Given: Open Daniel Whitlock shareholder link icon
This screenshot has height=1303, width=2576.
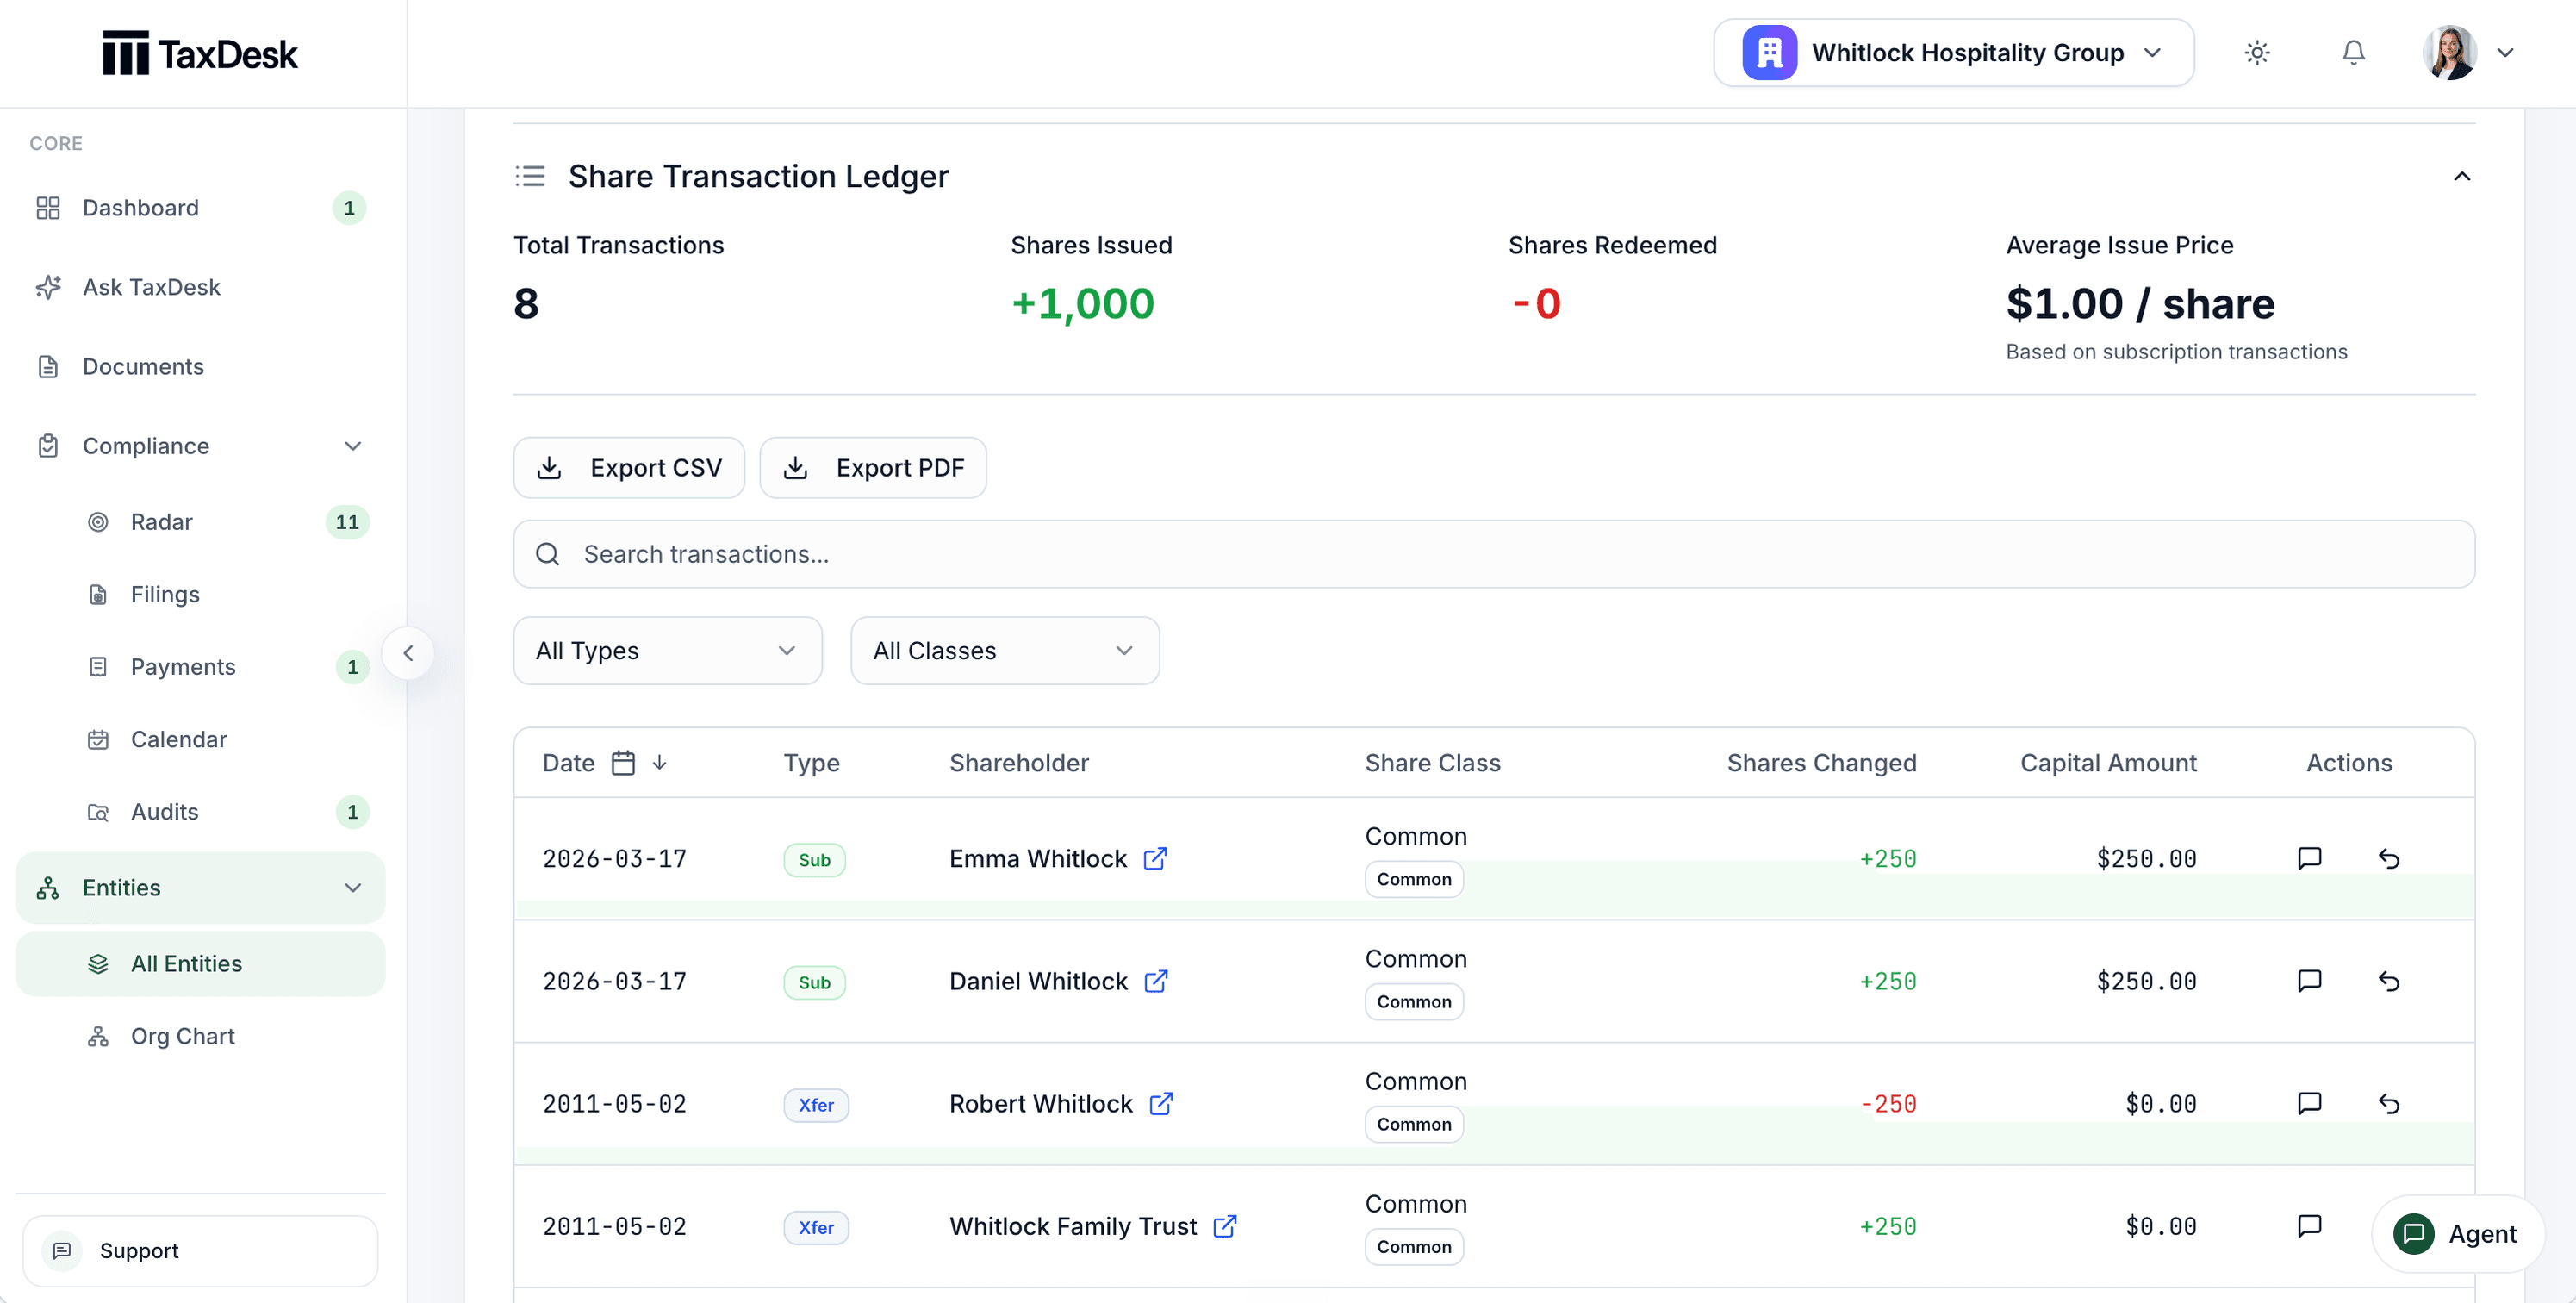Looking at the screenshot, I should pos(1156,982).
